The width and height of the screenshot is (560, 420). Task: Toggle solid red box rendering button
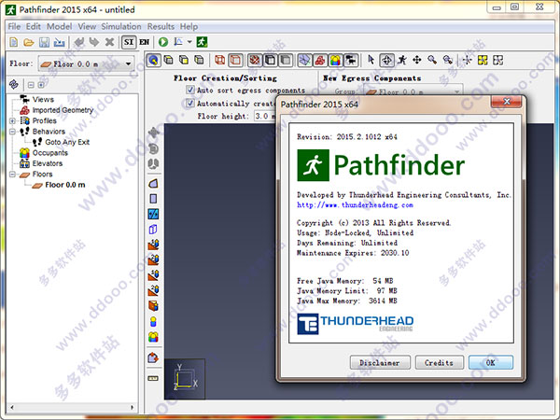[x=235, y=60]
